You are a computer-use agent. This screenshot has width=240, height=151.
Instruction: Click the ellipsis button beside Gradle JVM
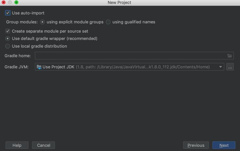pos(230,67)
